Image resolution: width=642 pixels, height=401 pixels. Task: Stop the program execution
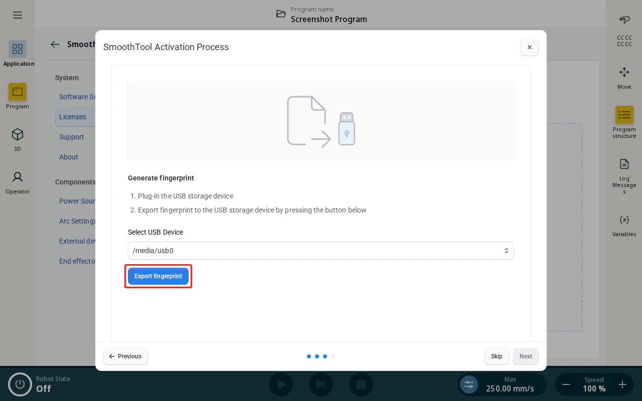pos(361,384)
